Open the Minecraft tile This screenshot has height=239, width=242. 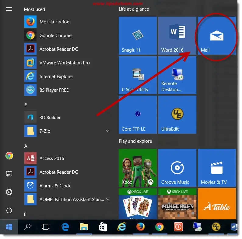tap(177, 204)
